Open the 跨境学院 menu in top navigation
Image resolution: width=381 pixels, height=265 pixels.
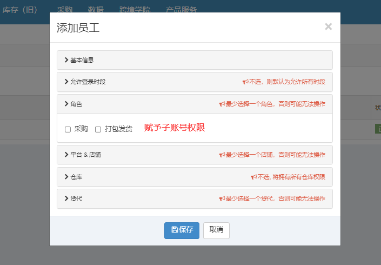pyautogui.click(x=135, y=10)
